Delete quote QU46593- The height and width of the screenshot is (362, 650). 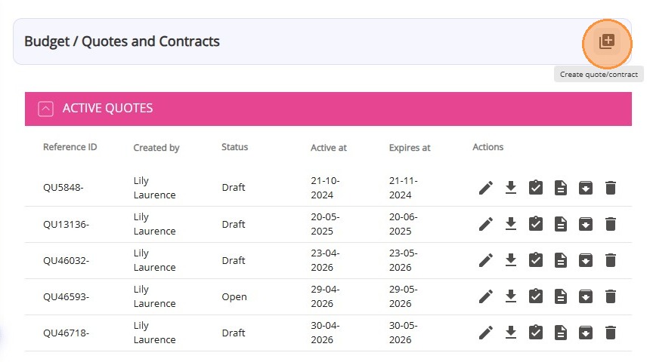(x=611, y=296)
